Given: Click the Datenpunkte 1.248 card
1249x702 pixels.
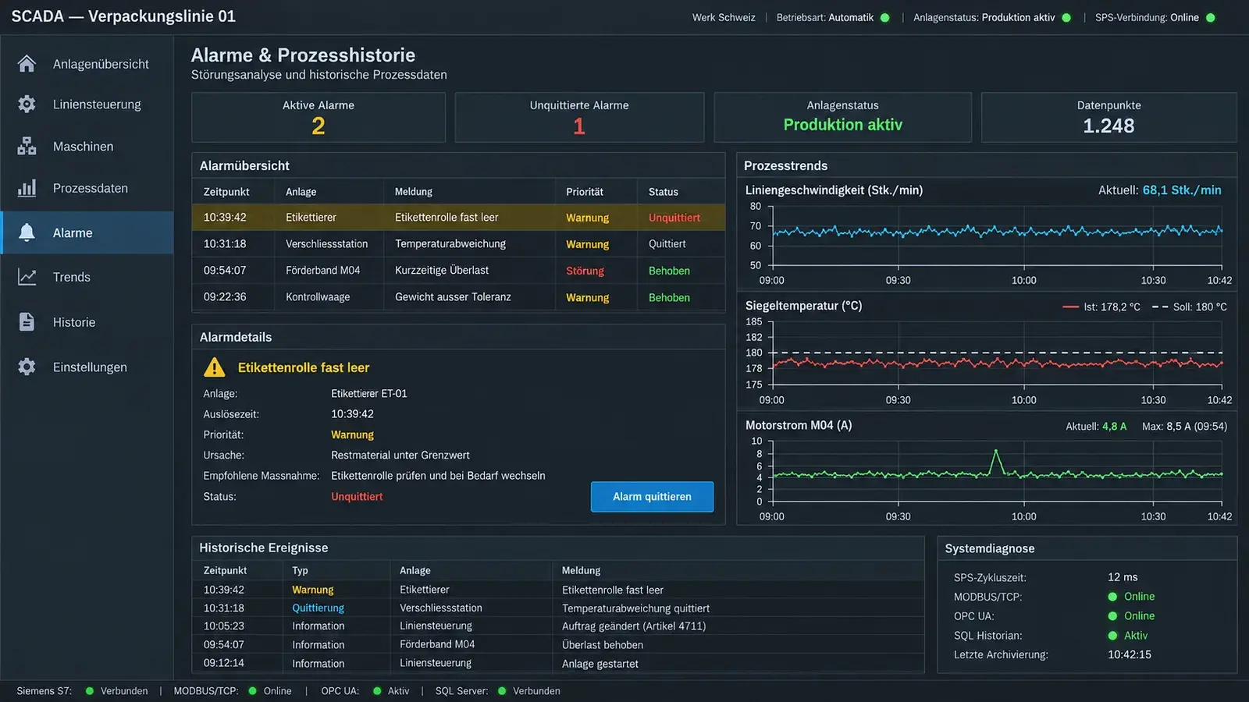Looking at the screenshot, I should tap(1108, 118).
